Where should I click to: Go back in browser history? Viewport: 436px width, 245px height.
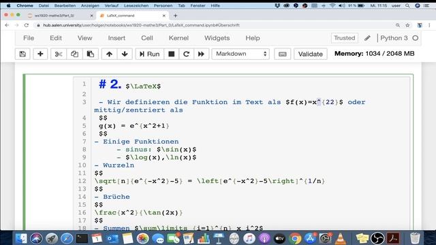7,25
